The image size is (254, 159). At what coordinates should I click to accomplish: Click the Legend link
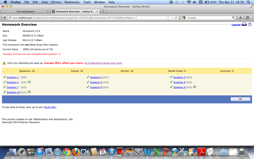point(236,24)
